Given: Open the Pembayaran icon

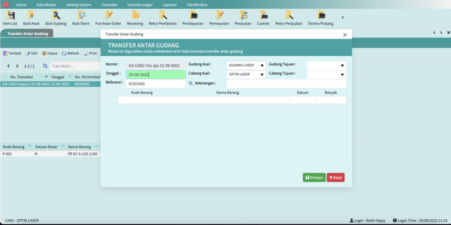Looking at the screenshot, I should coord(192,18).
